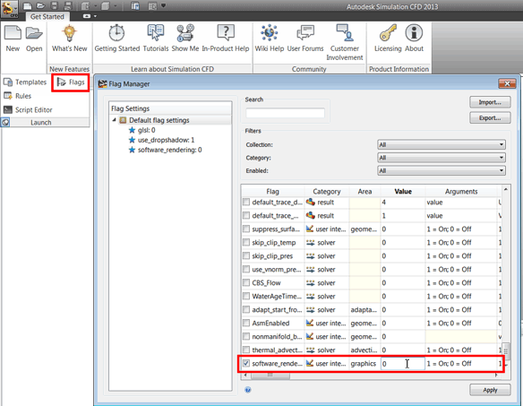Open the Collection filter dropdown
Screen dimensions: 523x406
(442, 144)
